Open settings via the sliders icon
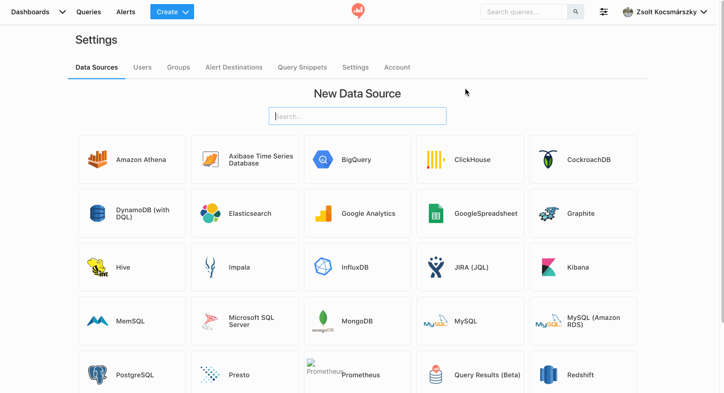This screenshot has height=393, width=724. pos(604,12)
